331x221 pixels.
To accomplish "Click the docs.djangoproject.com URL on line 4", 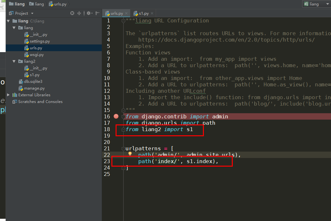I will (x=227, y=40).
